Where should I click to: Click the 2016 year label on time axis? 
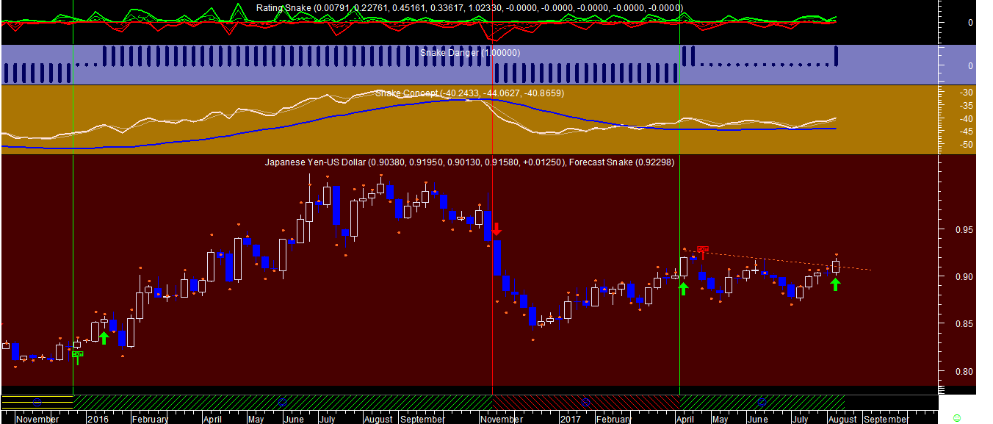point(98,420)
